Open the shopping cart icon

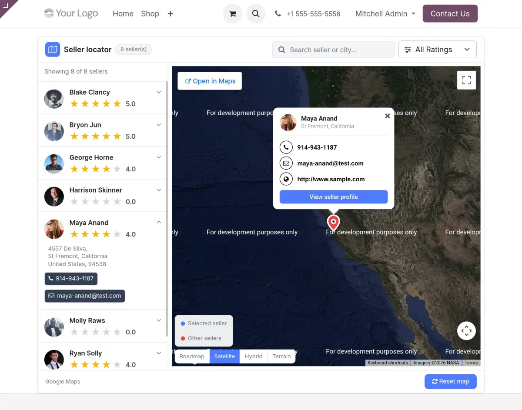point(233,14)
